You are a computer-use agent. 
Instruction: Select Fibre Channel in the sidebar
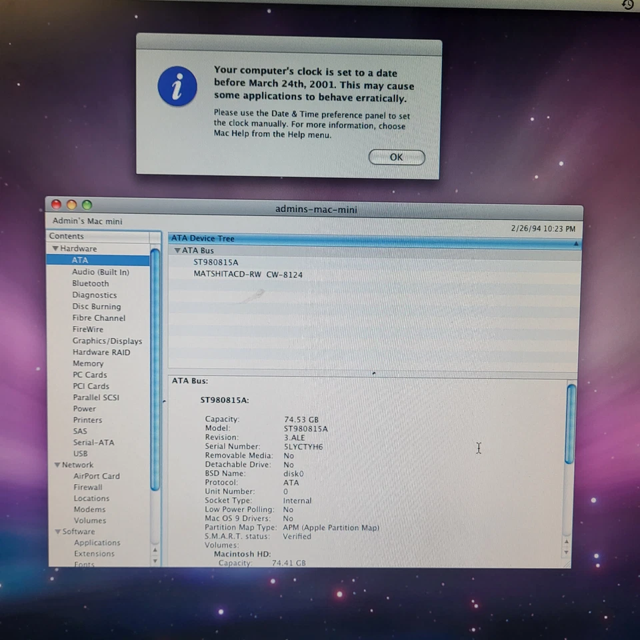98,318
